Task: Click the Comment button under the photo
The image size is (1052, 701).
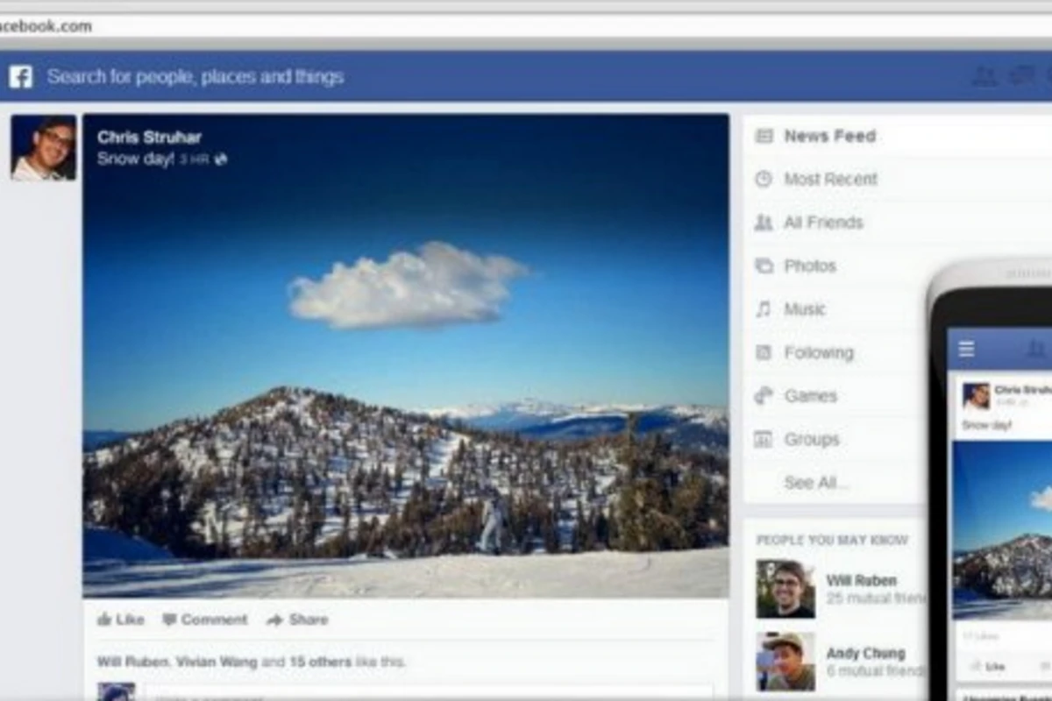Action: [x=205, y=620]
